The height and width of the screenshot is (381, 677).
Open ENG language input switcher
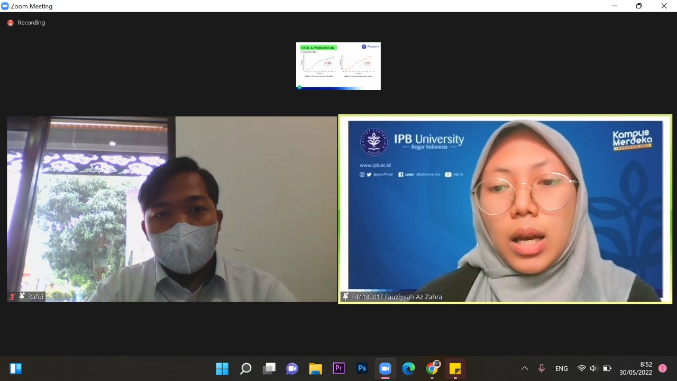coord(562,368)
